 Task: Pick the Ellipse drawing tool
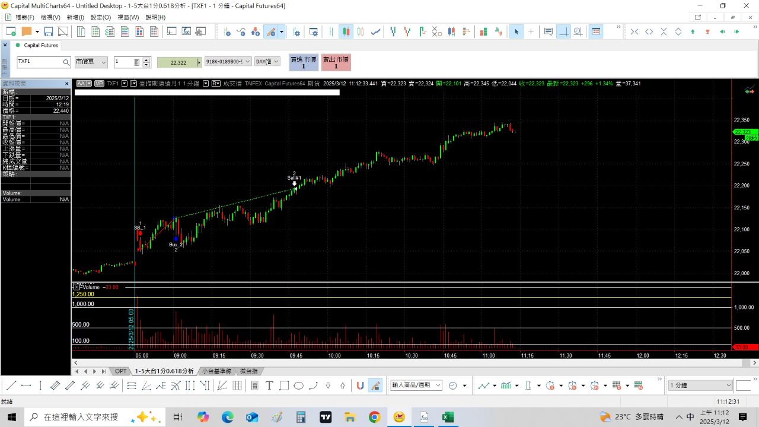(299, 385)
